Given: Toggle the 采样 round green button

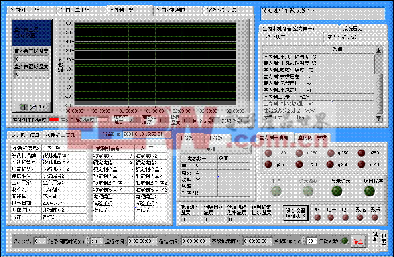Looking at the screenshot, I should click(276, 191).
